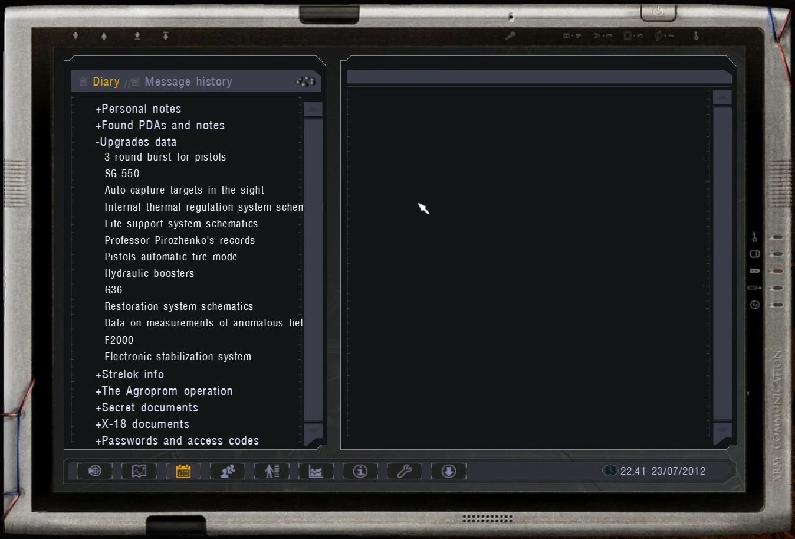Expand Found PDAs and notes
Viewport: 795px width, 539px height.
tap(160, 125)
